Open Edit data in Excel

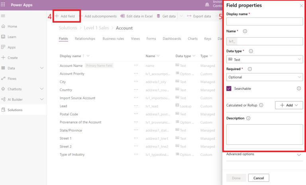pos(136,16)
